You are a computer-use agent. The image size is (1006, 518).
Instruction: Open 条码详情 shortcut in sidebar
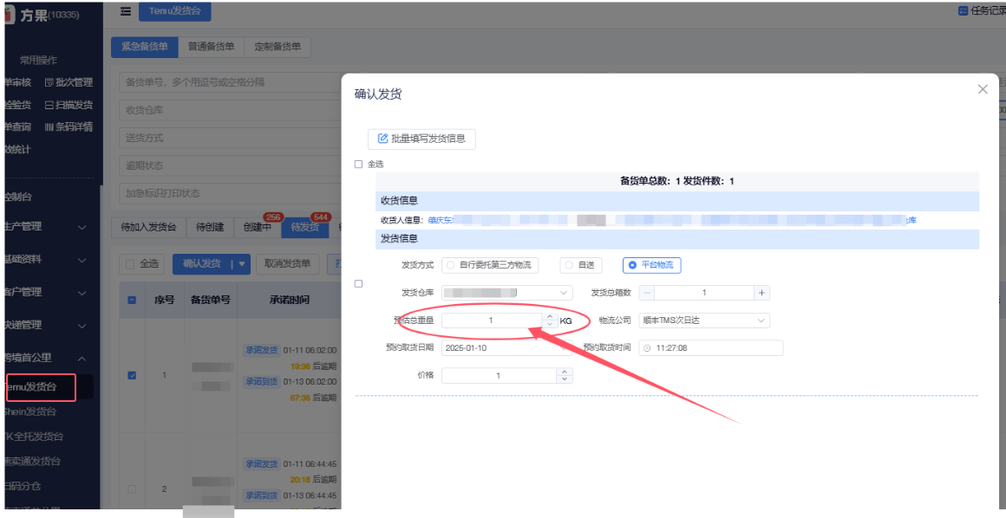[x=69, y=127]
